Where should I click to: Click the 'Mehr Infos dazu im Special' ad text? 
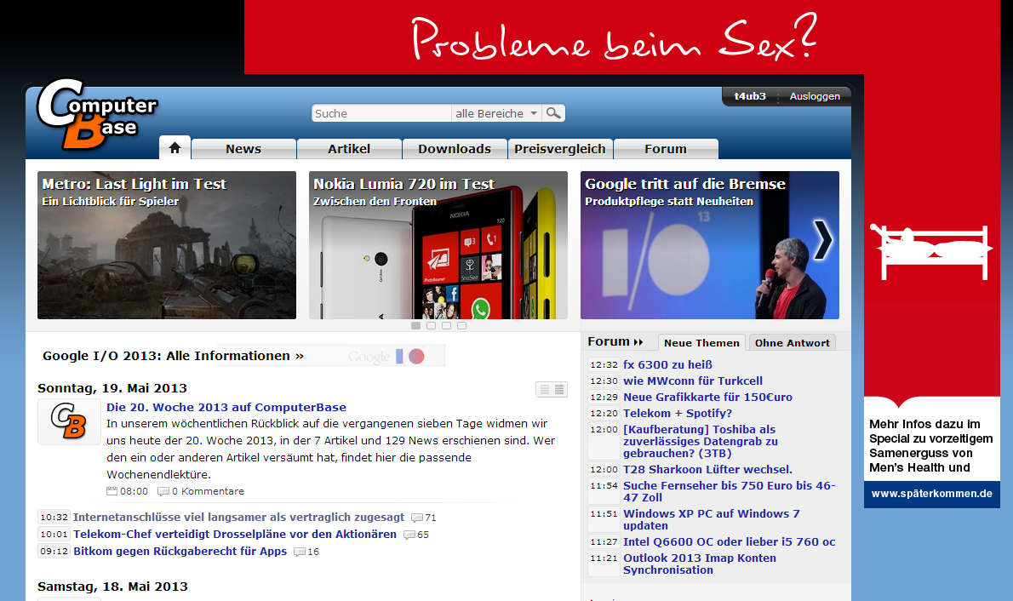[x=931, y=446]
